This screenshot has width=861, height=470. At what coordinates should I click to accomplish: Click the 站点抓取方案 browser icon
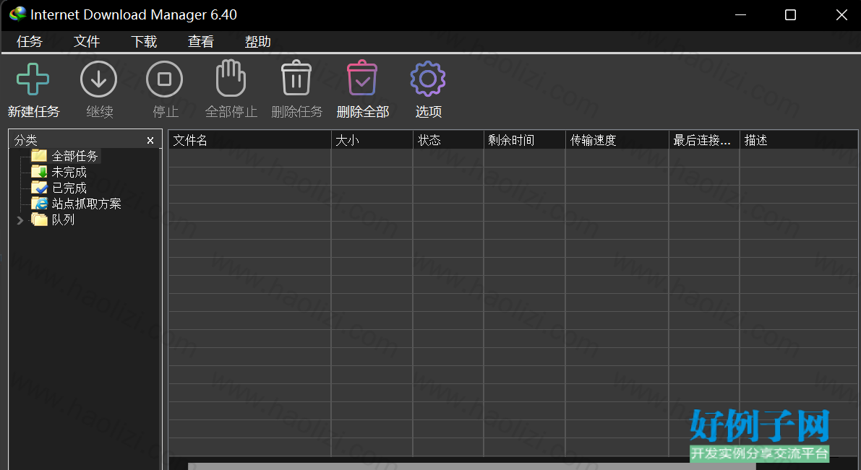pyautogui.click(x=39, y=204)
